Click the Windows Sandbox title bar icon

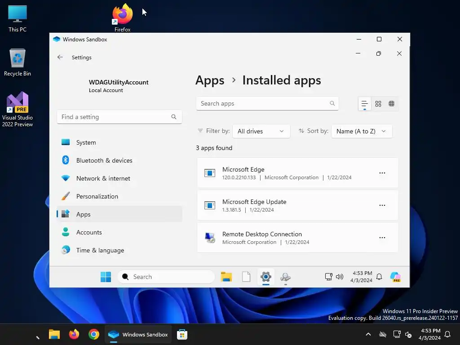click(x=56, y=40)
